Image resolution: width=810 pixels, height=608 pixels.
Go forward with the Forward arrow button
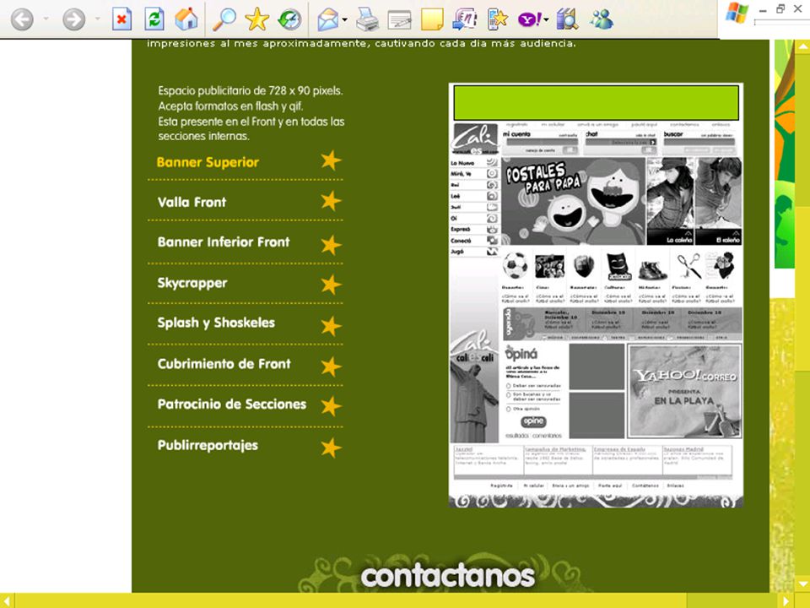tap(74, 19)
